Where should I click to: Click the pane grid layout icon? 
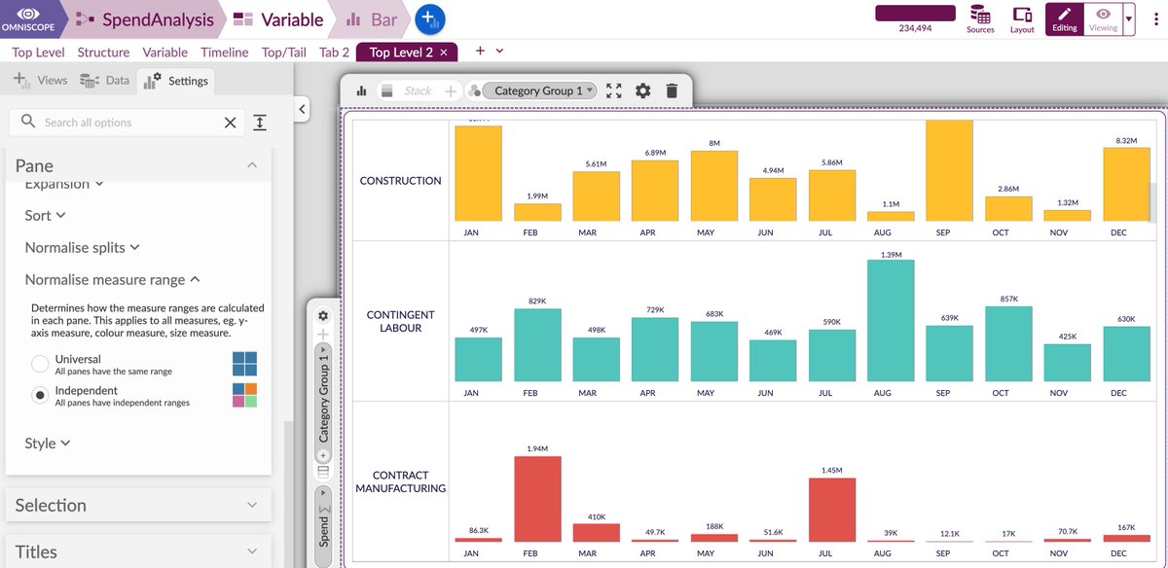(324, 472)
